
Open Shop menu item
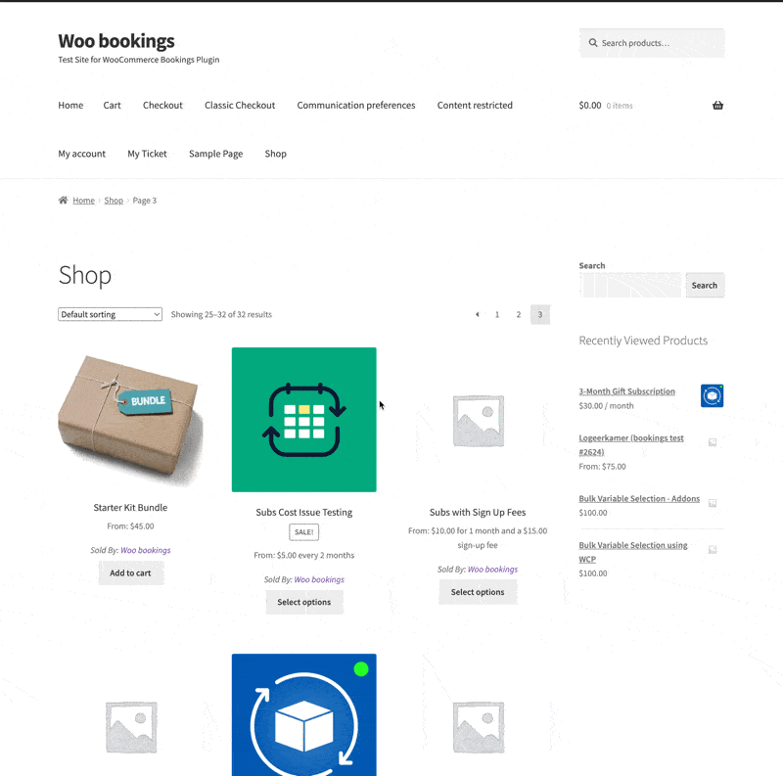tap(276, 154)
